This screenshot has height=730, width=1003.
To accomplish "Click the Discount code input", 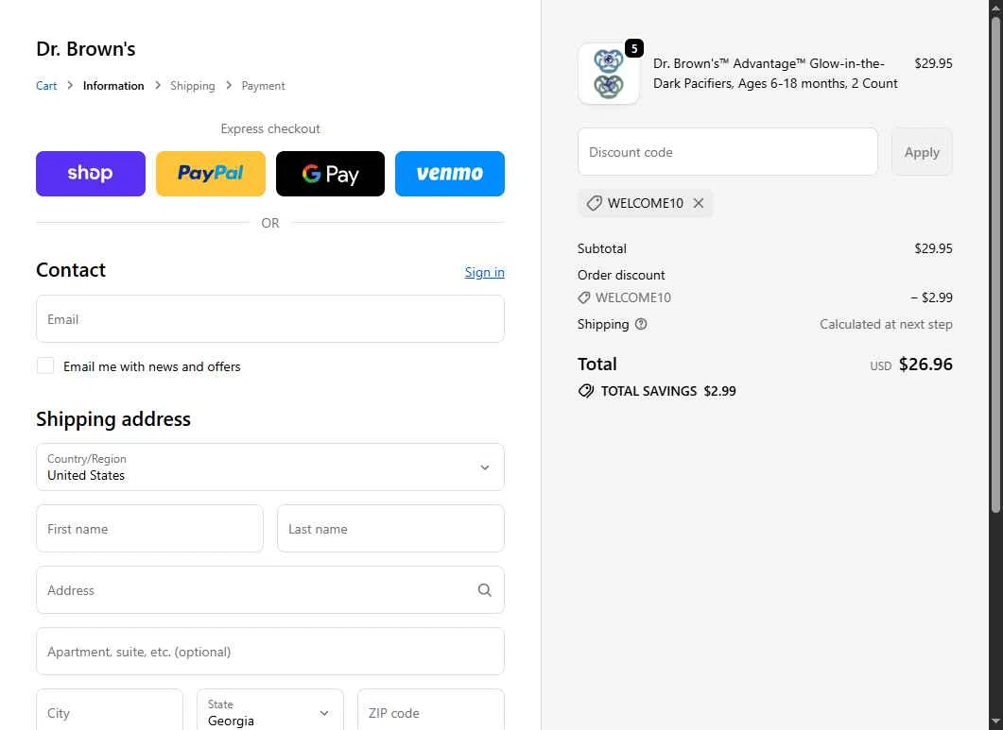I will (728, 152).
